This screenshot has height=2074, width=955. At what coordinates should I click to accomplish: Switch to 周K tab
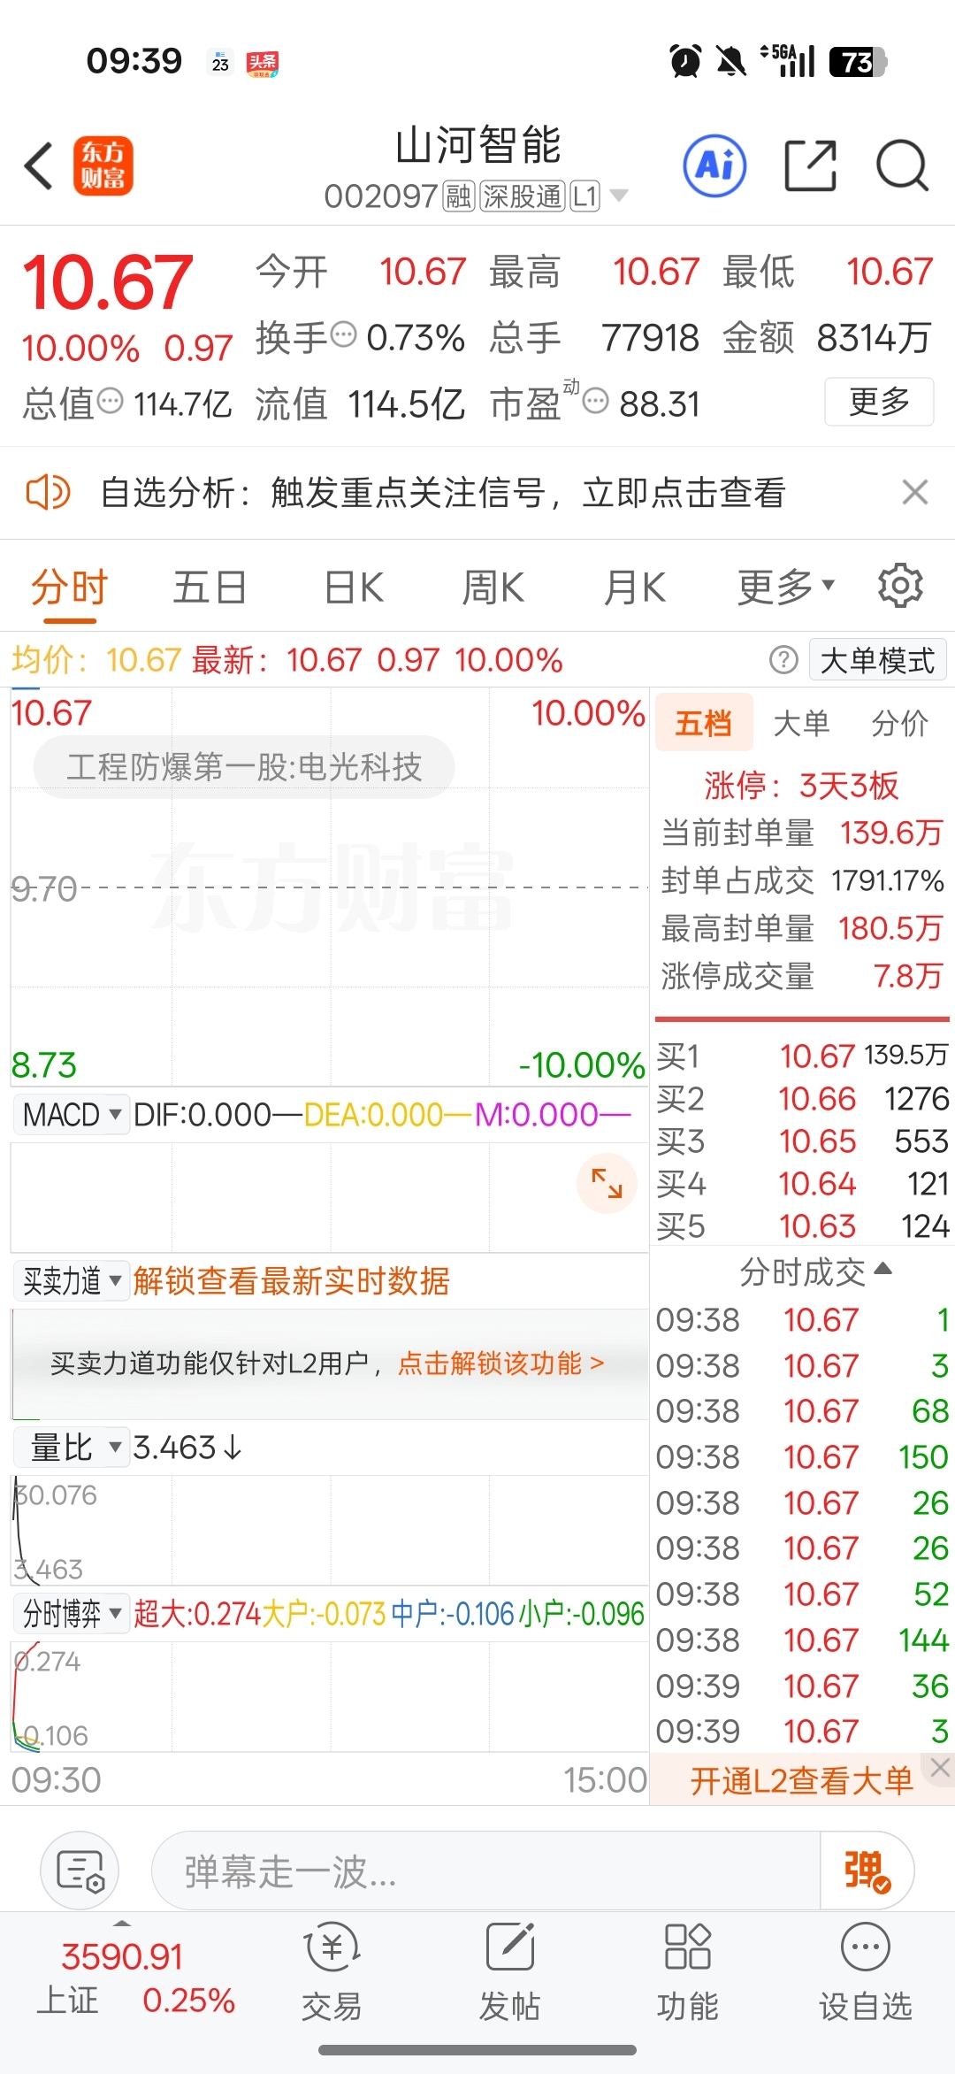coord(493,586)
